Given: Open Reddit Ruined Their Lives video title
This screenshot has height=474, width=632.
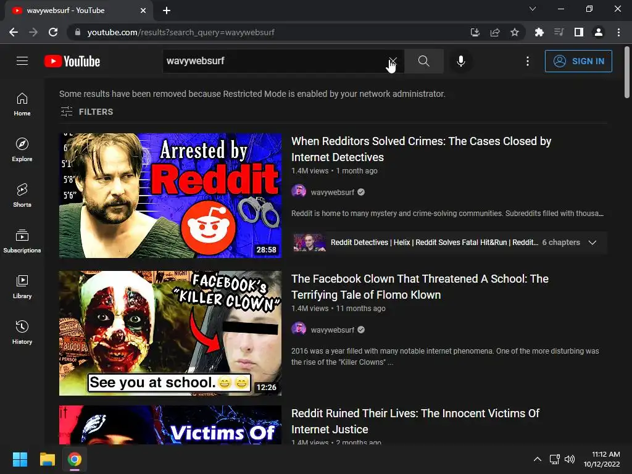Looking at the screenshot, I should (415, 421).
